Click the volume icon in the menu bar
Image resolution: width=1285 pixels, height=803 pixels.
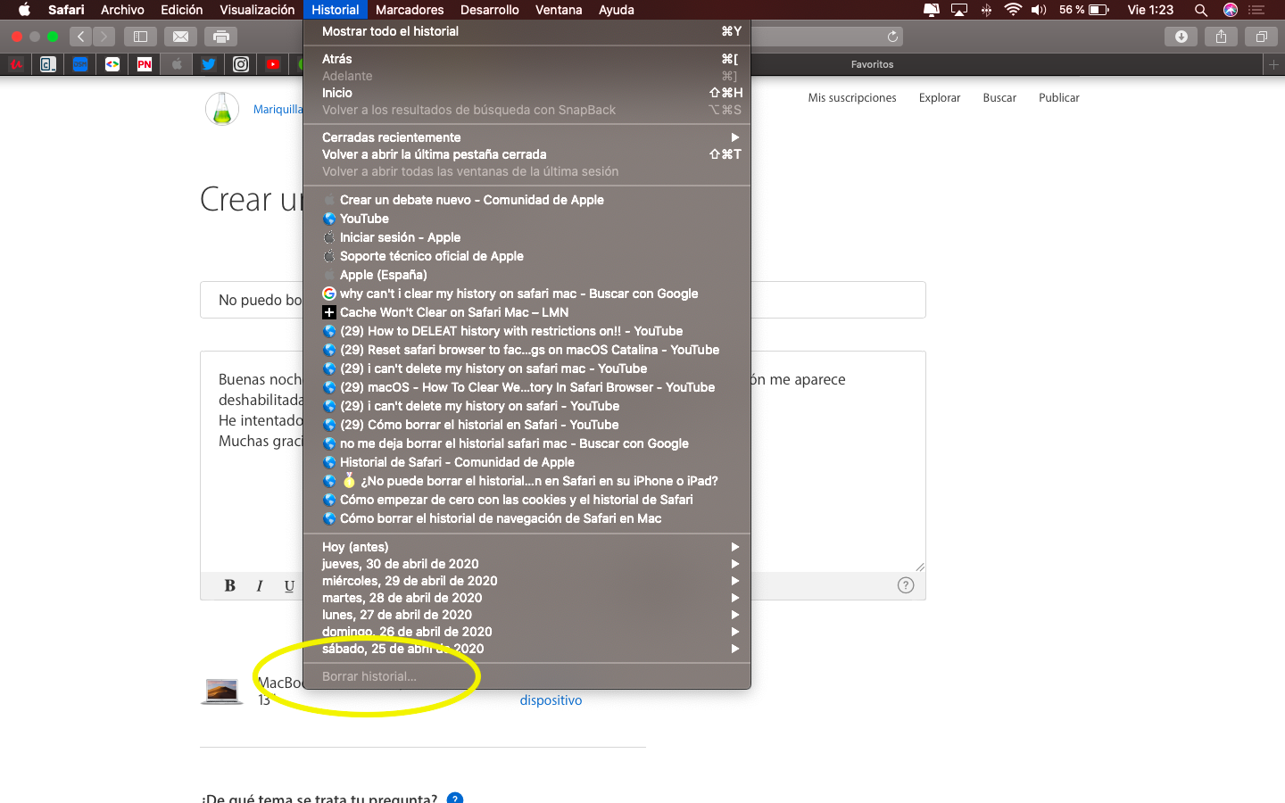click(x=1039, y=10)
